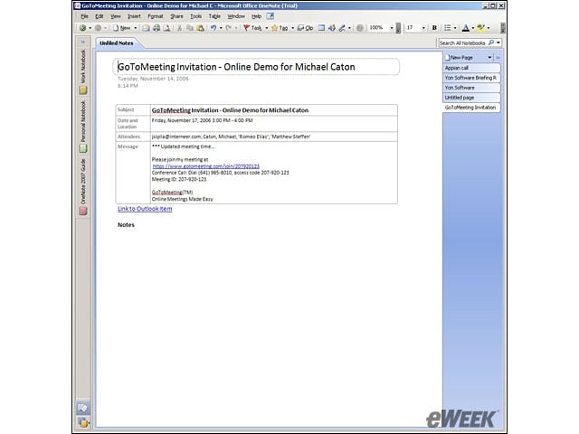The image size is (579, 434).
Task: Click the Print toolbar icon
Action: tap(157, 28)
